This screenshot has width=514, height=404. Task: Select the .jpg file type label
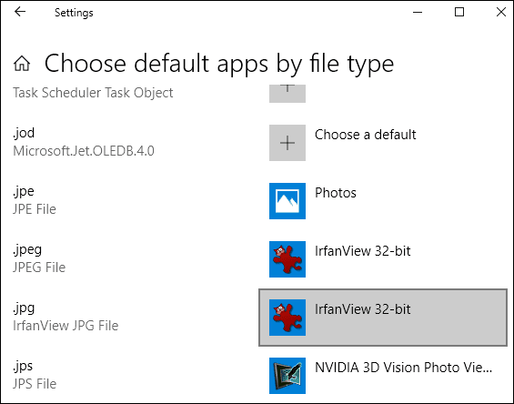point(24,308)
